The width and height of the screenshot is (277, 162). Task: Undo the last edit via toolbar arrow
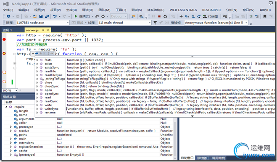(x=55, y=16)
